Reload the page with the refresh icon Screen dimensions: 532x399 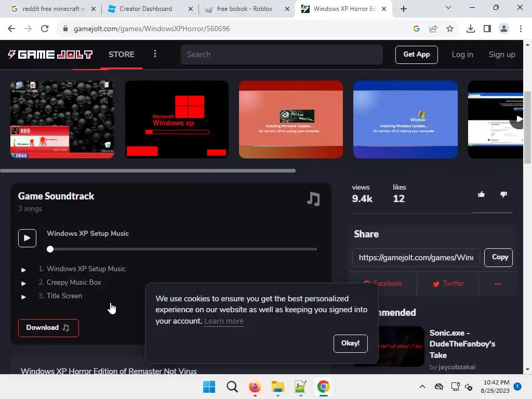pos(45,29)
